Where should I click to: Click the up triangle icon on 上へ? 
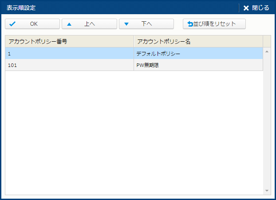click(x=69, y=24)
